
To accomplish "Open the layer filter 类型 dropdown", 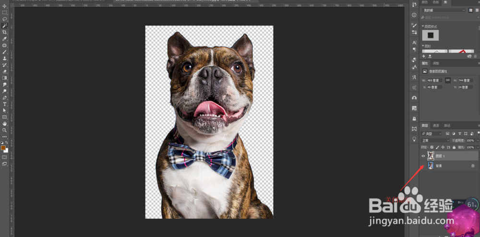I will click(432, 134).
